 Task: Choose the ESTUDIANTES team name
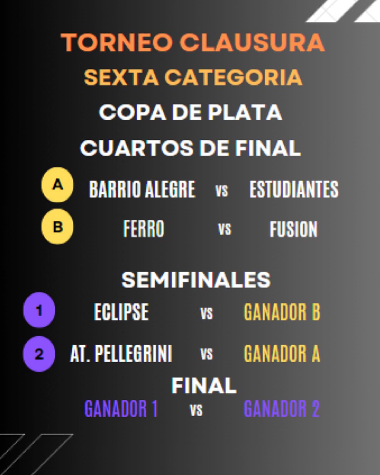pyautogui.click(x=294, y=189)
